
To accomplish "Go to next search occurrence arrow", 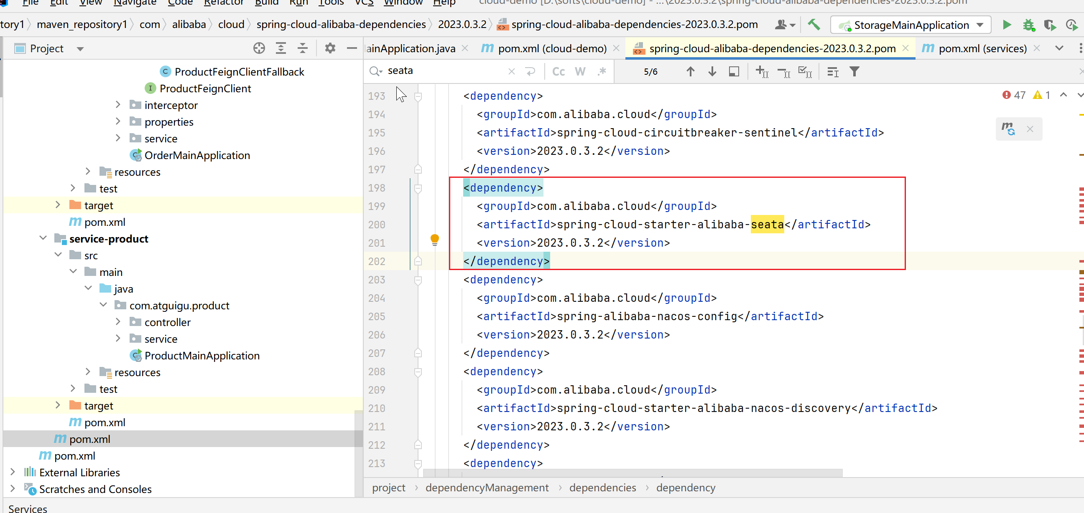I will tap(712, 71).
